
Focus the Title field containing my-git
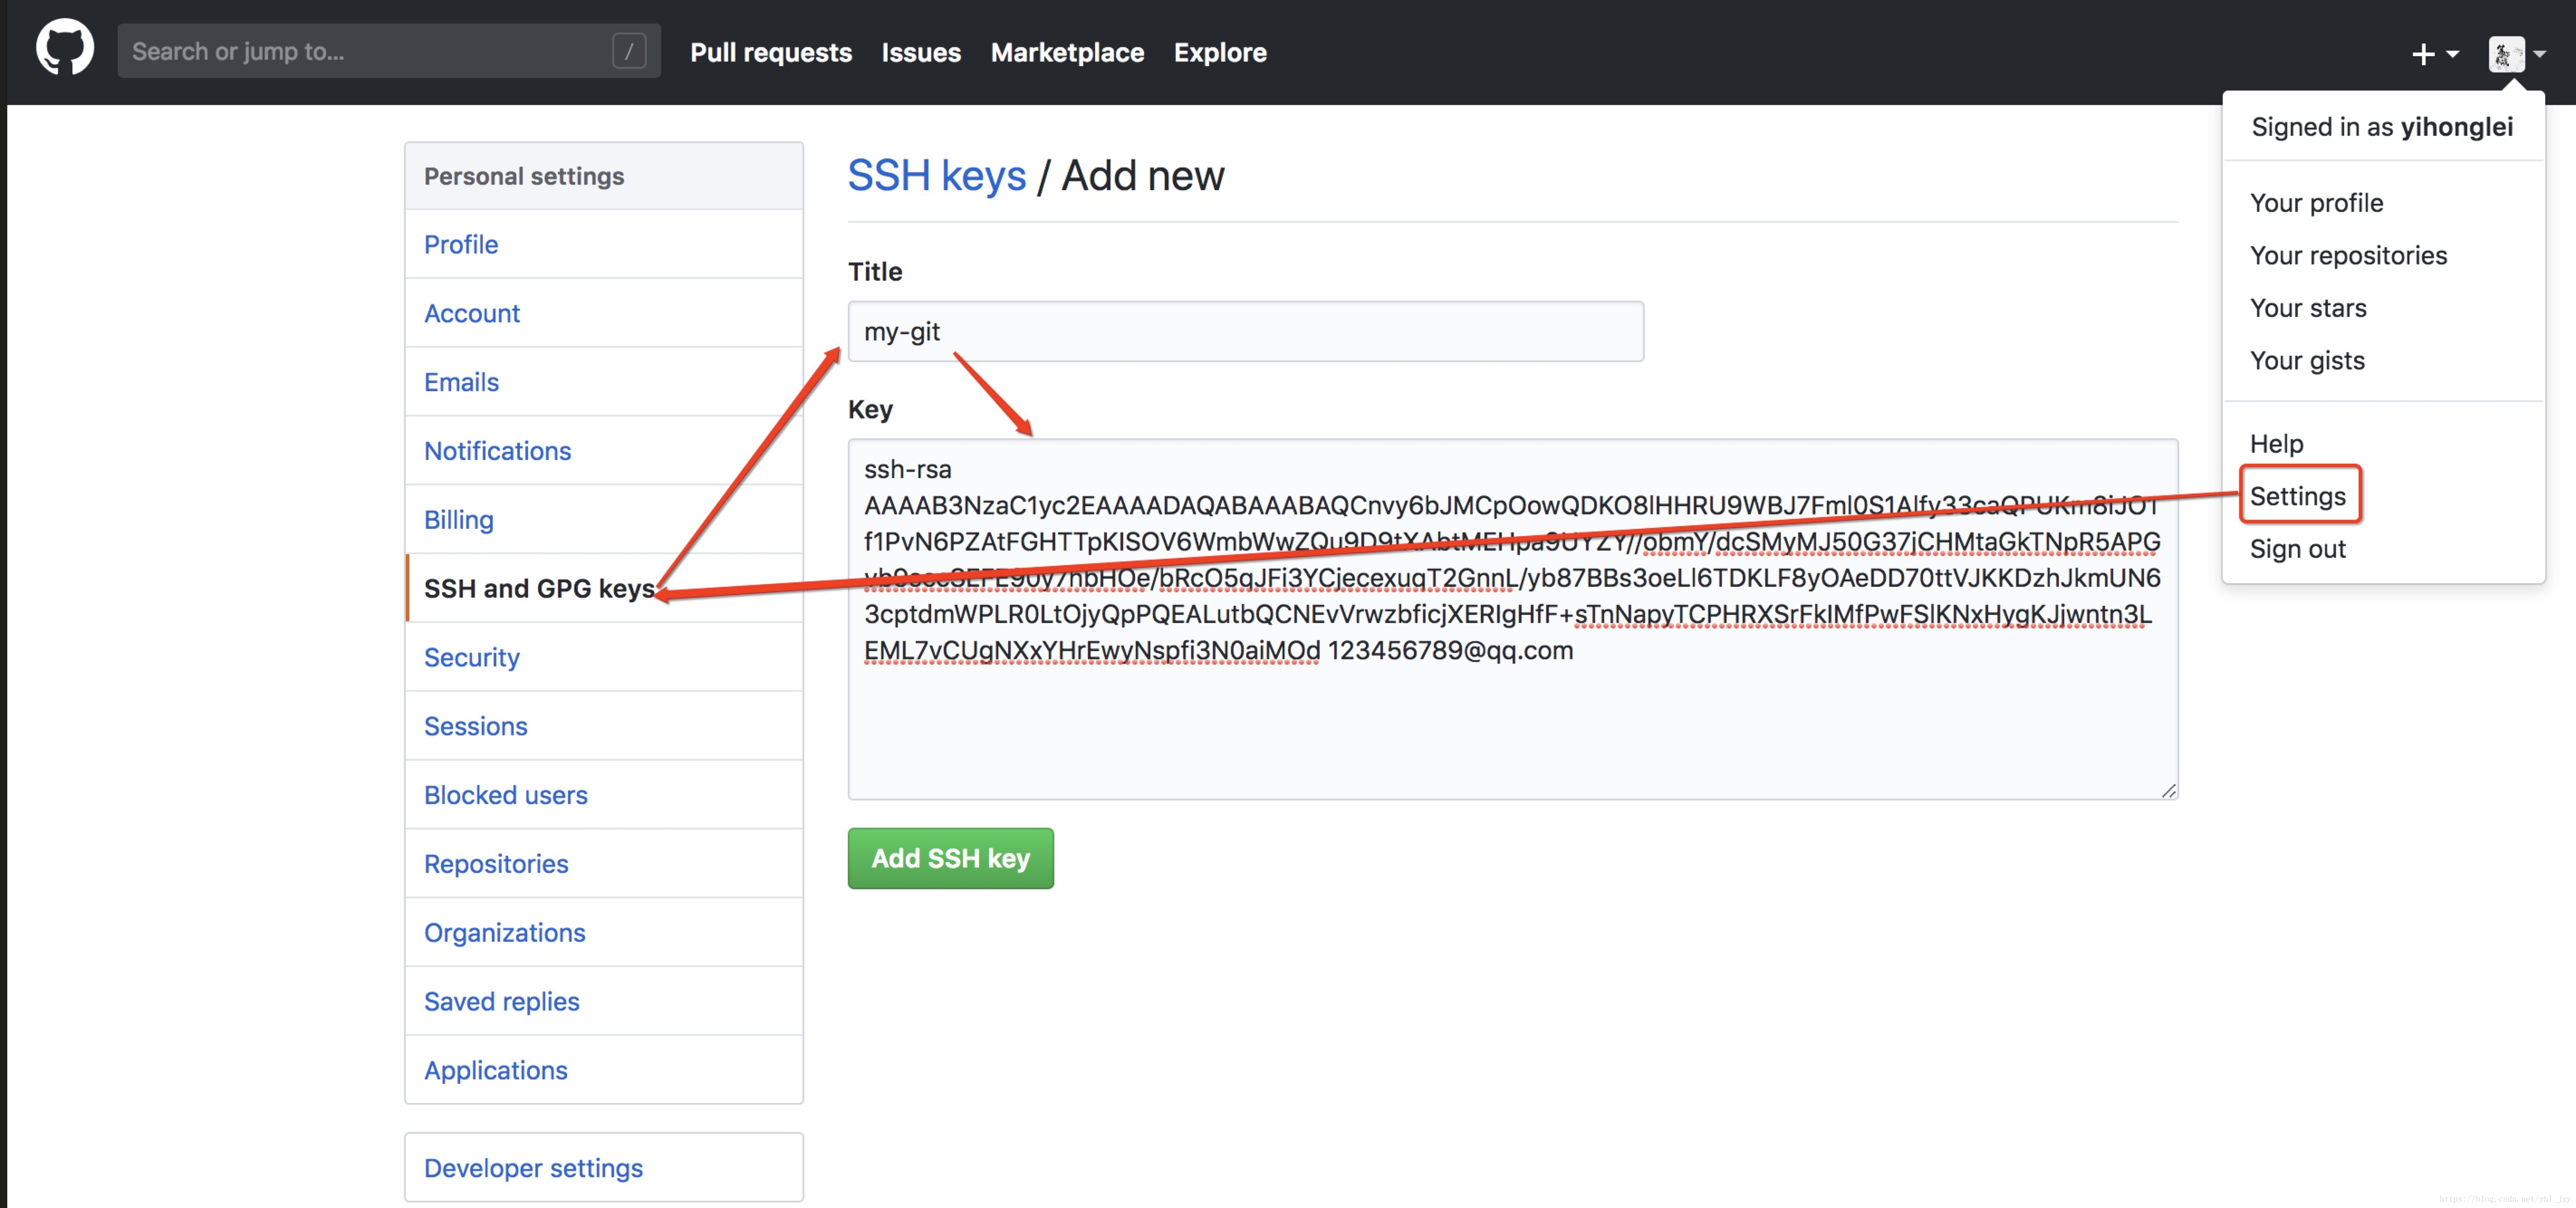(x=1244, y=331)
